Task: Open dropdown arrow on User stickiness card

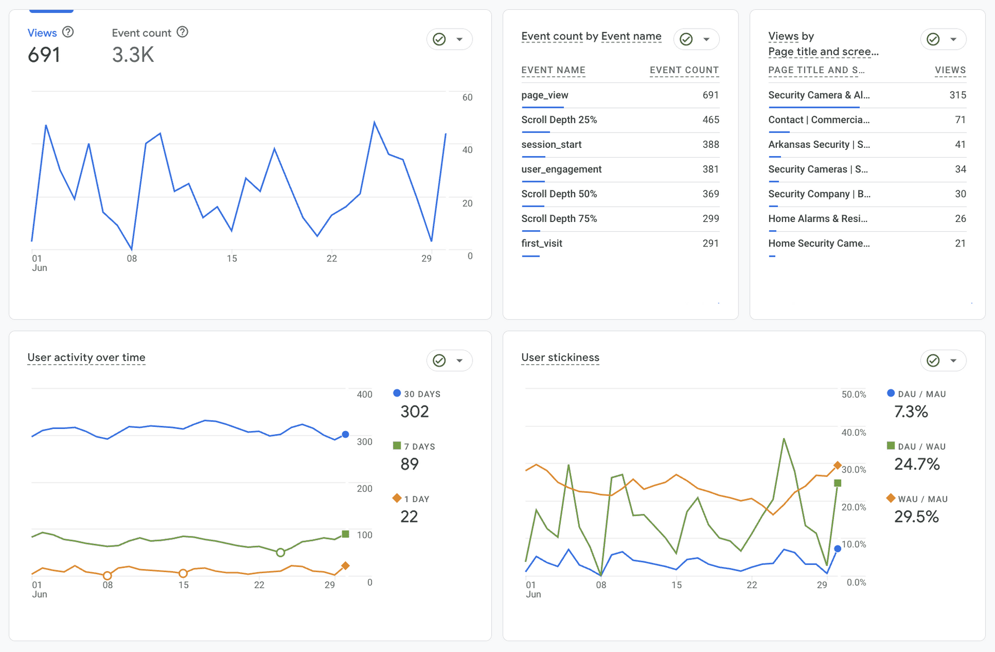Action: [x=954, y=360]
